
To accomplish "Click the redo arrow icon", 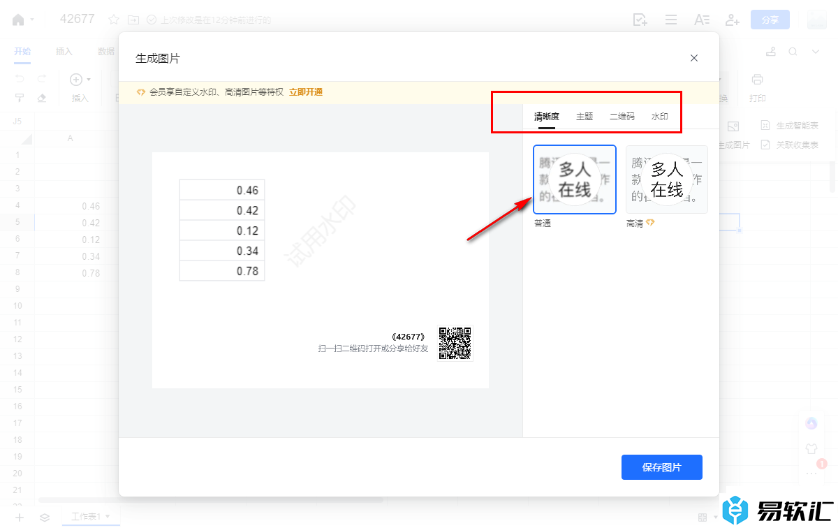I will [42, 79].
